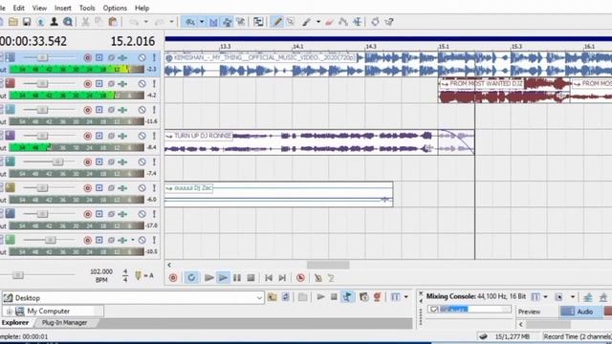The height and width of the screenshot is (344, 612).
Task: Switch to the Plug-In Manager tab
Action: click(x=64, y=323)
